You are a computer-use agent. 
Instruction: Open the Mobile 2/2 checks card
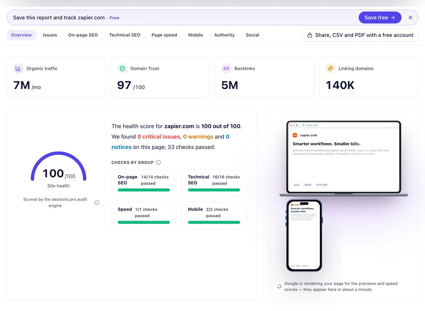[214, 215]
